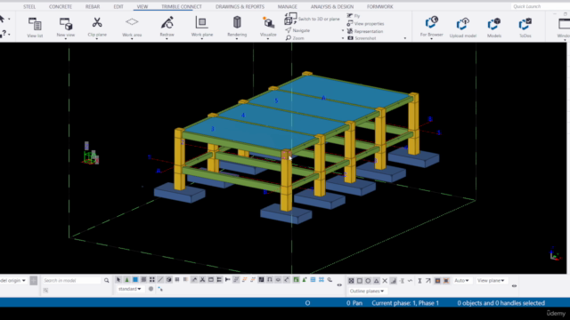Image resolution: width=570 pixels, height=320 pixels.
Task: Click the blue dots icon after the standard dropdown
Action: pos(160,289)
